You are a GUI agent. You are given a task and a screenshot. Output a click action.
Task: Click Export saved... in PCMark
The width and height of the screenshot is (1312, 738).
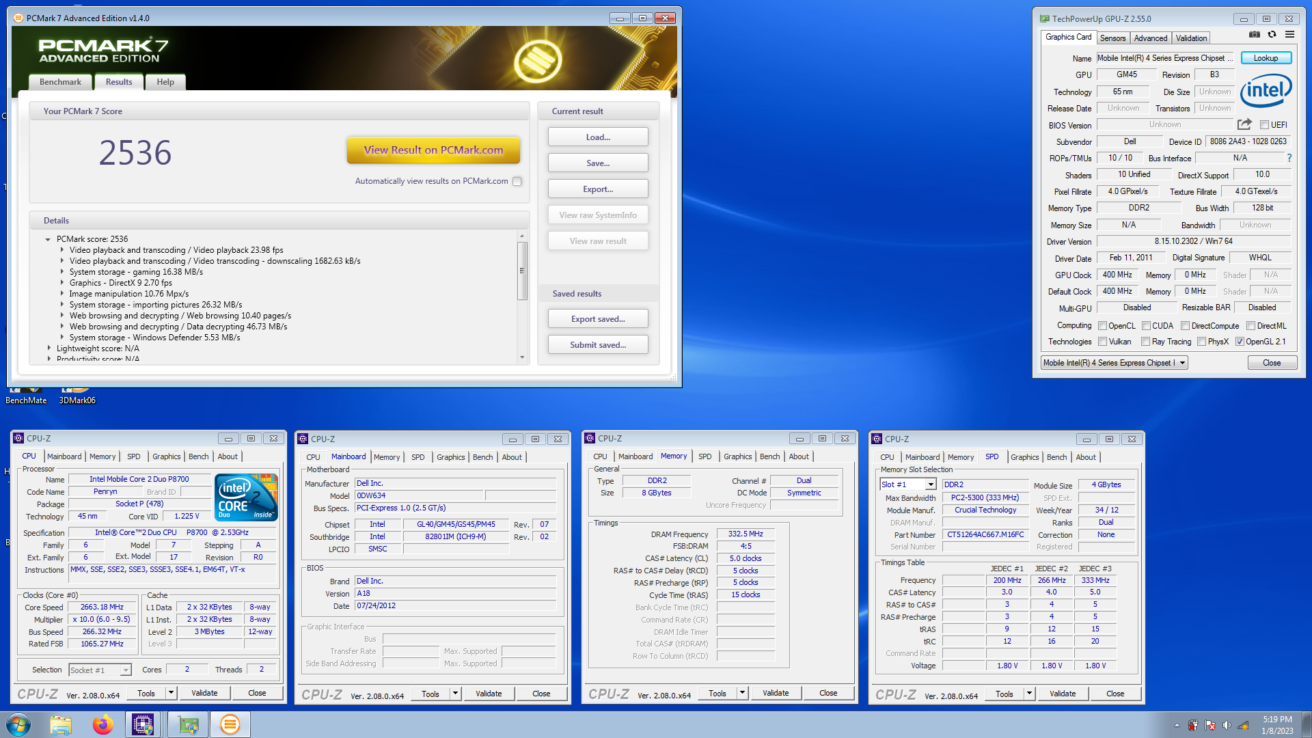tap(598, 318)
